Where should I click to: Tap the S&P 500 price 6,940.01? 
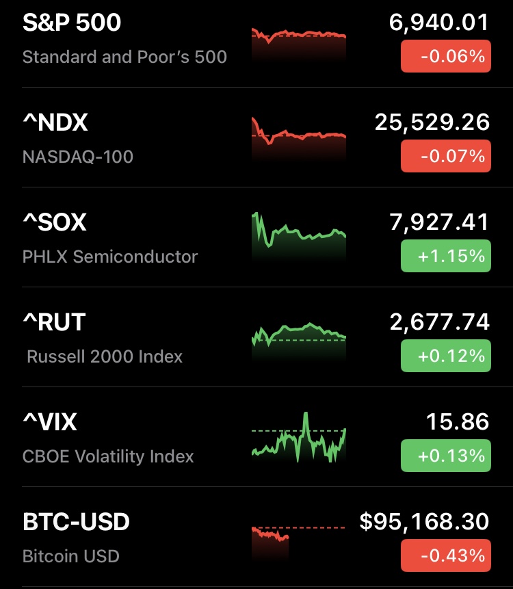point(438,23)
